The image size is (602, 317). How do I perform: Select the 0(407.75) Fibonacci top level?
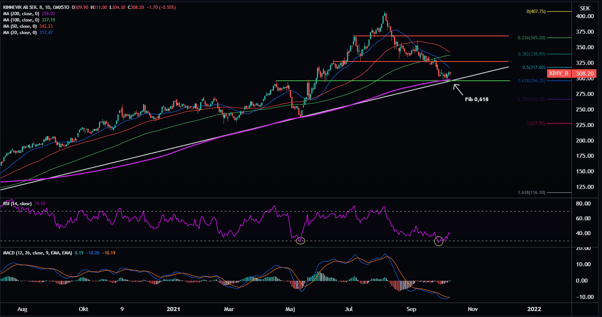(x=536, y=11)
